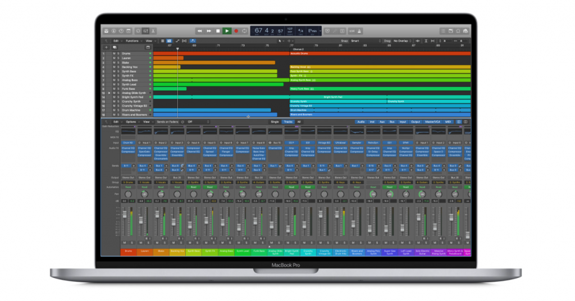Open the mixer Options menu
This screenshot has width=575, height=301.
click(x=131, y=121)
